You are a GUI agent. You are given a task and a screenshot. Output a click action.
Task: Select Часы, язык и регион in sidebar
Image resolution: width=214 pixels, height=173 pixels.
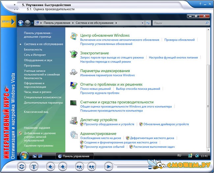pyautogui.click(x=38, y=92)
